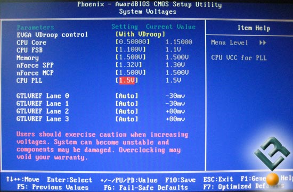
Task: Click the F10:Save hint
Action: (180, 180)
